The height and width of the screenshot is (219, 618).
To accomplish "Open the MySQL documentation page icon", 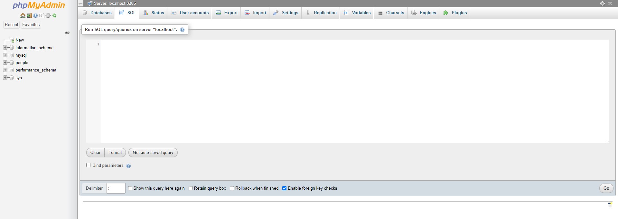I will click(42, 15).
